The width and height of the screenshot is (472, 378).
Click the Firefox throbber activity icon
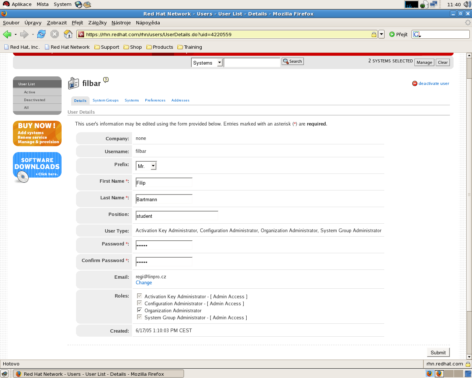tap(468, 23)
